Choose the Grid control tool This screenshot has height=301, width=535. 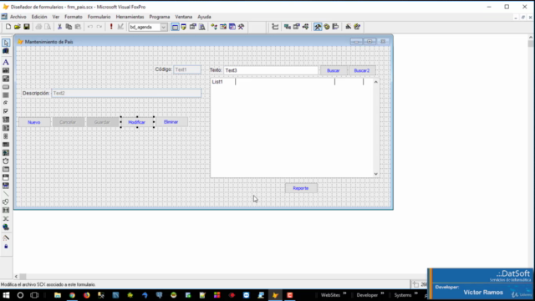6,145
